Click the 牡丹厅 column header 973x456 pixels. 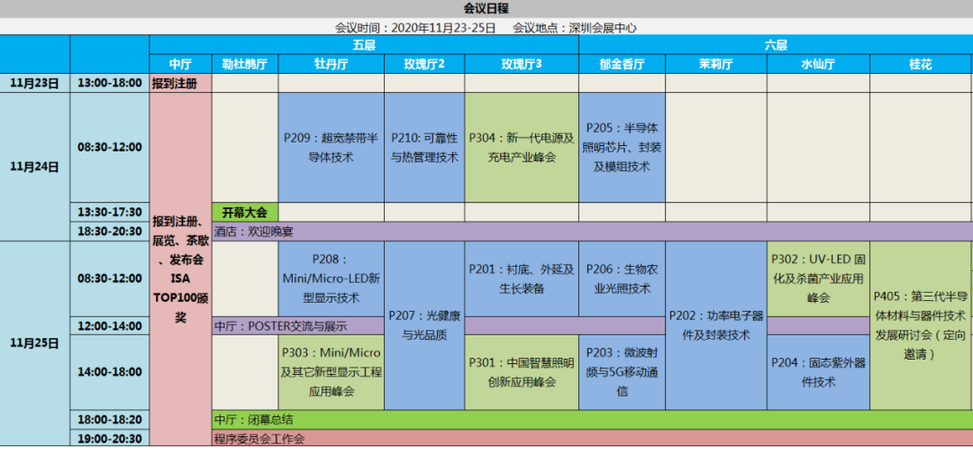(331, 64)
